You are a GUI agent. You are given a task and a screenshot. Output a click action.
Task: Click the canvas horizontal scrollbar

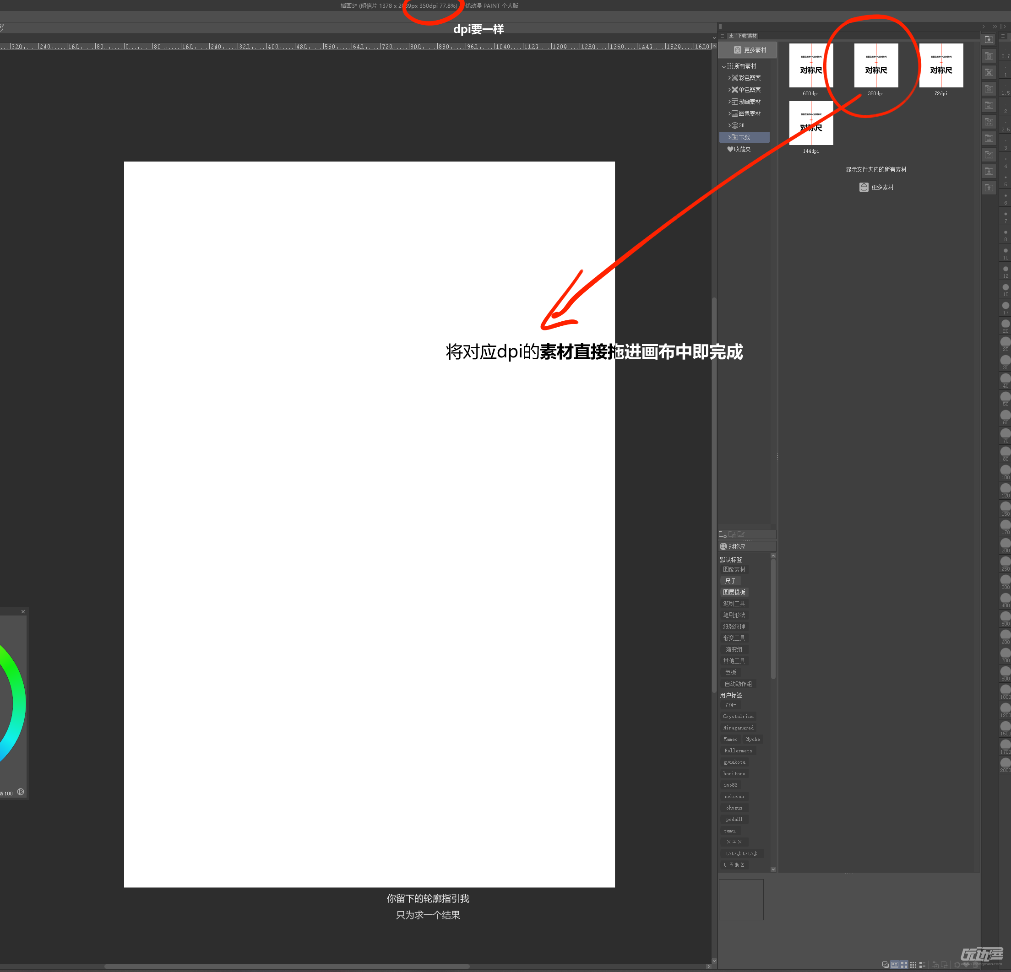click(287, 967)
